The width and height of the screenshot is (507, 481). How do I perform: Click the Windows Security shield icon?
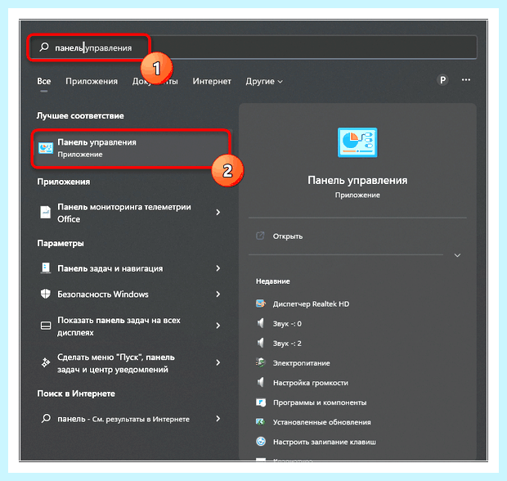click(46, 294)
